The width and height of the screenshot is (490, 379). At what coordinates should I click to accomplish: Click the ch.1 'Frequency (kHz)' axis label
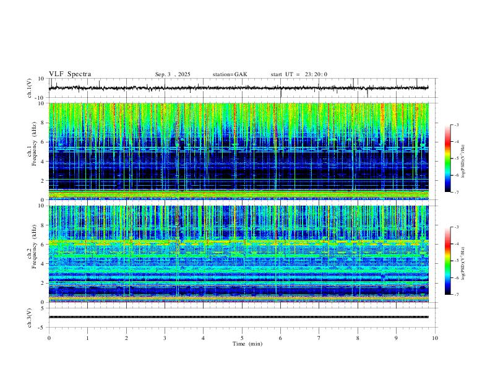pyautogui.click(x=34, y=144)
